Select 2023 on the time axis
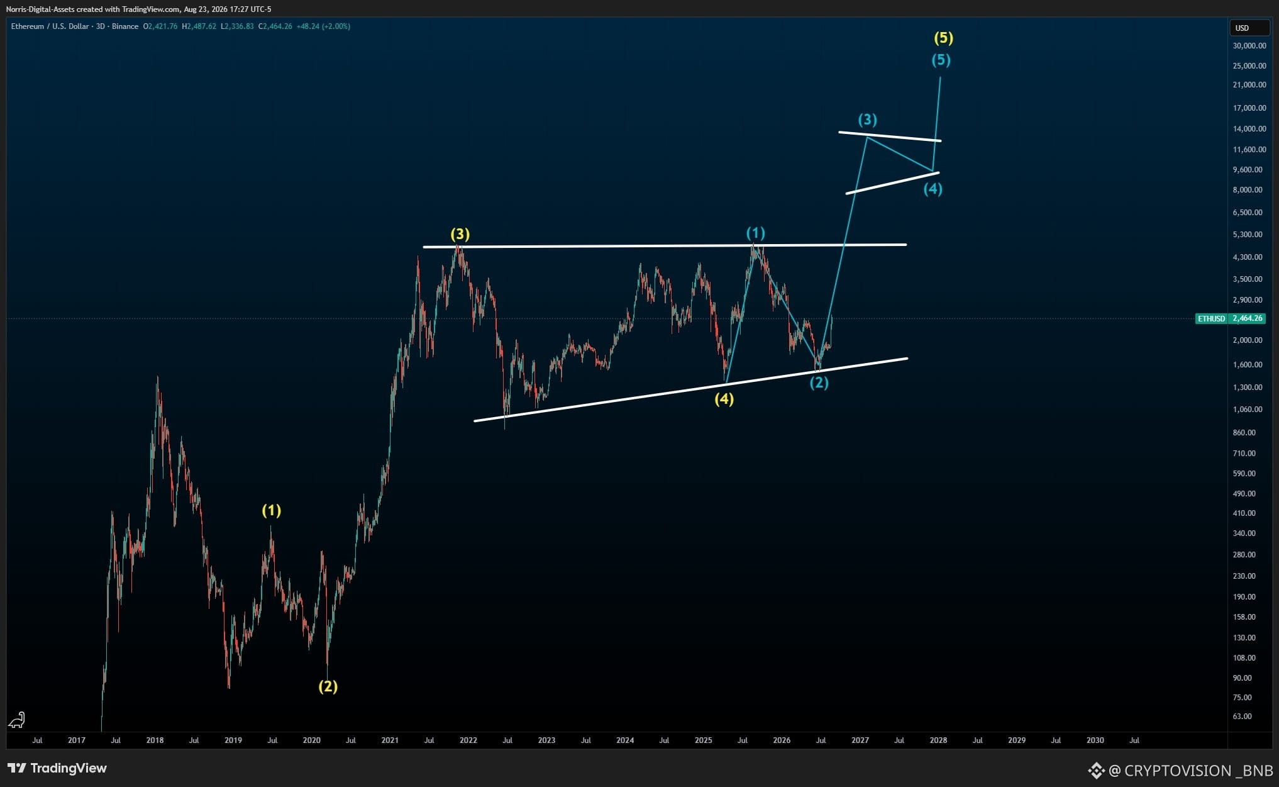Image resolution: width=1279 pixels, height=787 pixels. [x=547, y=740]
